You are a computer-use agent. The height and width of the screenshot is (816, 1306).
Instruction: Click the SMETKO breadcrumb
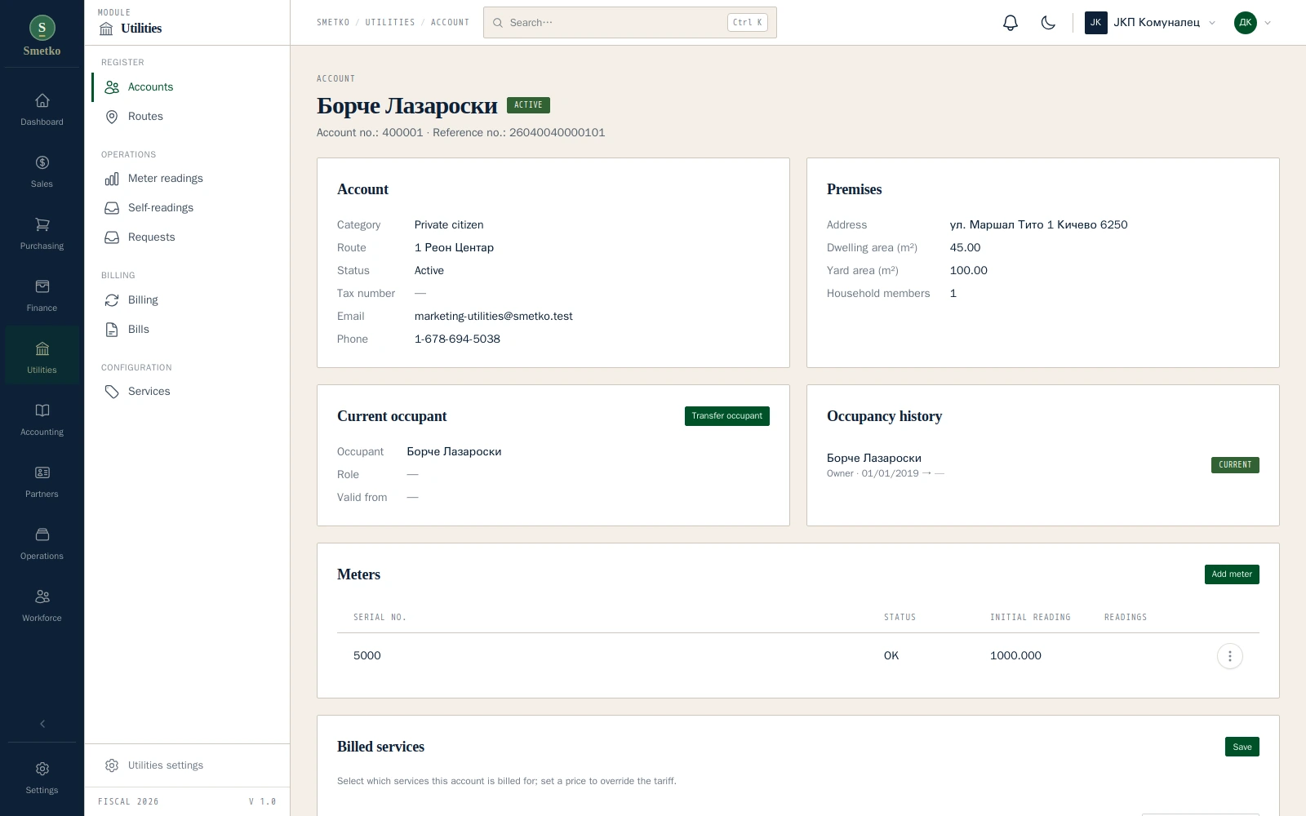[x=333, y=23]
